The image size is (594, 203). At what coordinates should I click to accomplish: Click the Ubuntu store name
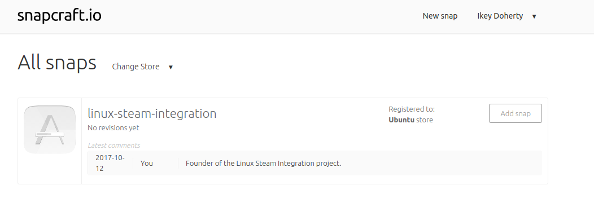[x=401, y=120]
